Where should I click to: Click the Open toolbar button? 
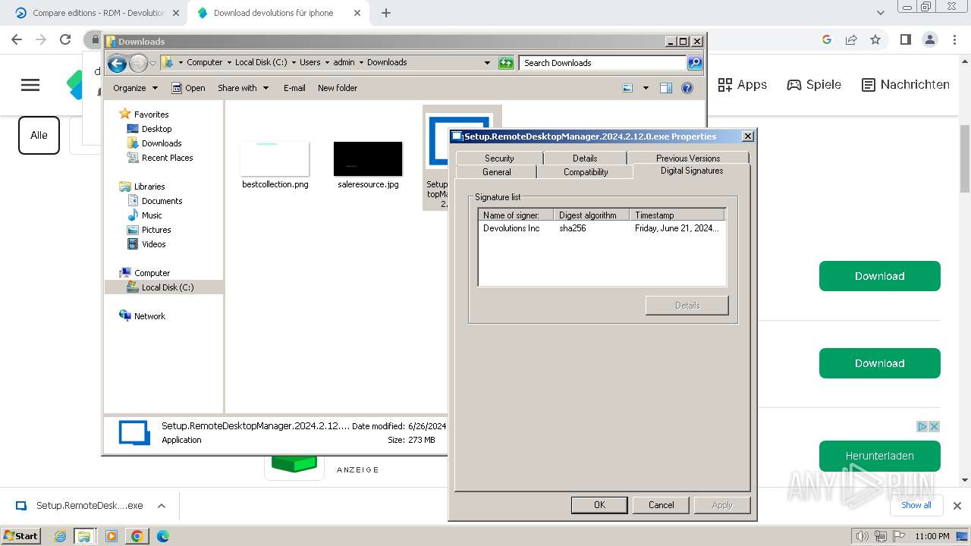tap(188, 88)
